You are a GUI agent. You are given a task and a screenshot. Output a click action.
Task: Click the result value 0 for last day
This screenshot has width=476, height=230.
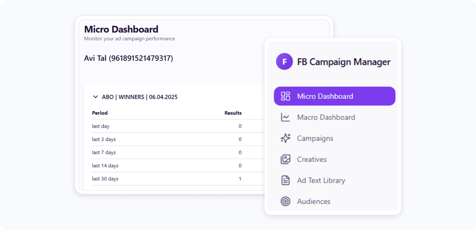click(x=240, y=126)
